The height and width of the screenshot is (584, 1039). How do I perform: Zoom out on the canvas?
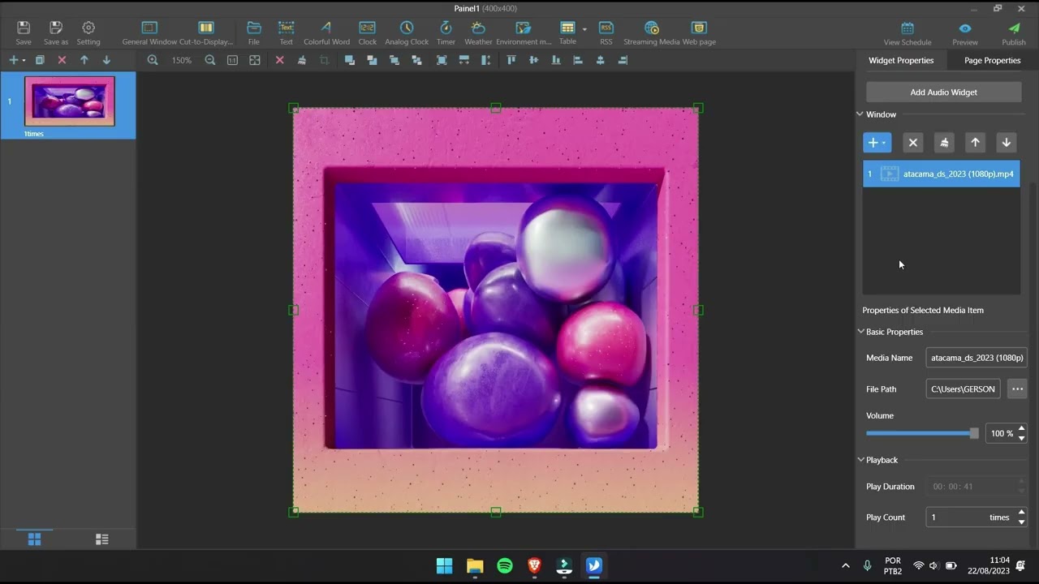click(x=210, y=60)
